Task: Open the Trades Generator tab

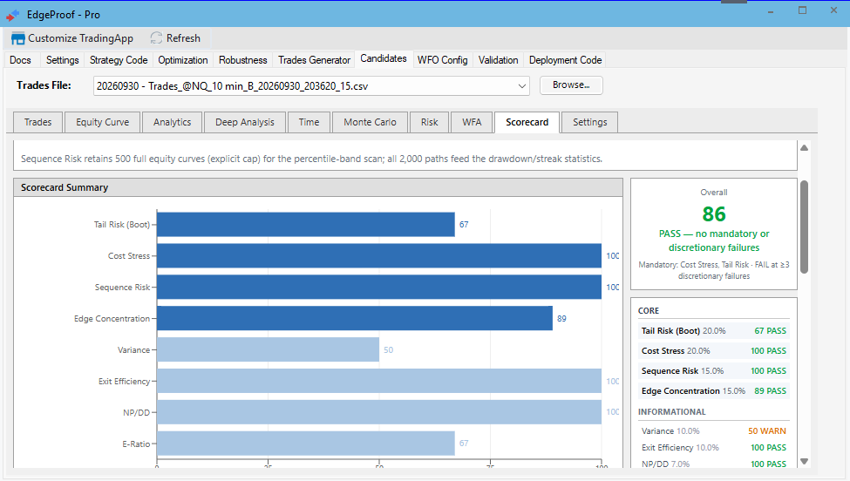Action: click(315, 60)
